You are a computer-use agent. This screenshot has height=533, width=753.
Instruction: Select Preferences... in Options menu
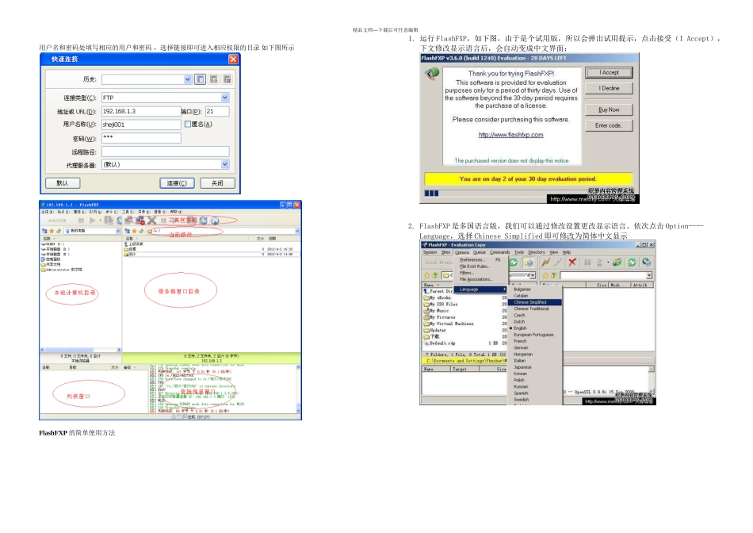coord(480,259)
